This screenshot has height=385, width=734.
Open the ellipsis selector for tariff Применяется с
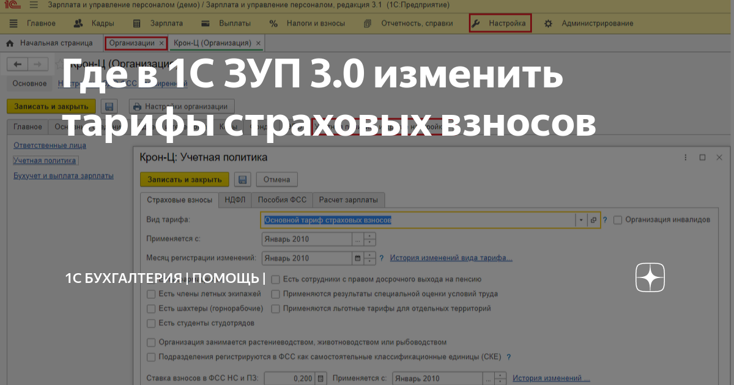[x=358, y=239]
